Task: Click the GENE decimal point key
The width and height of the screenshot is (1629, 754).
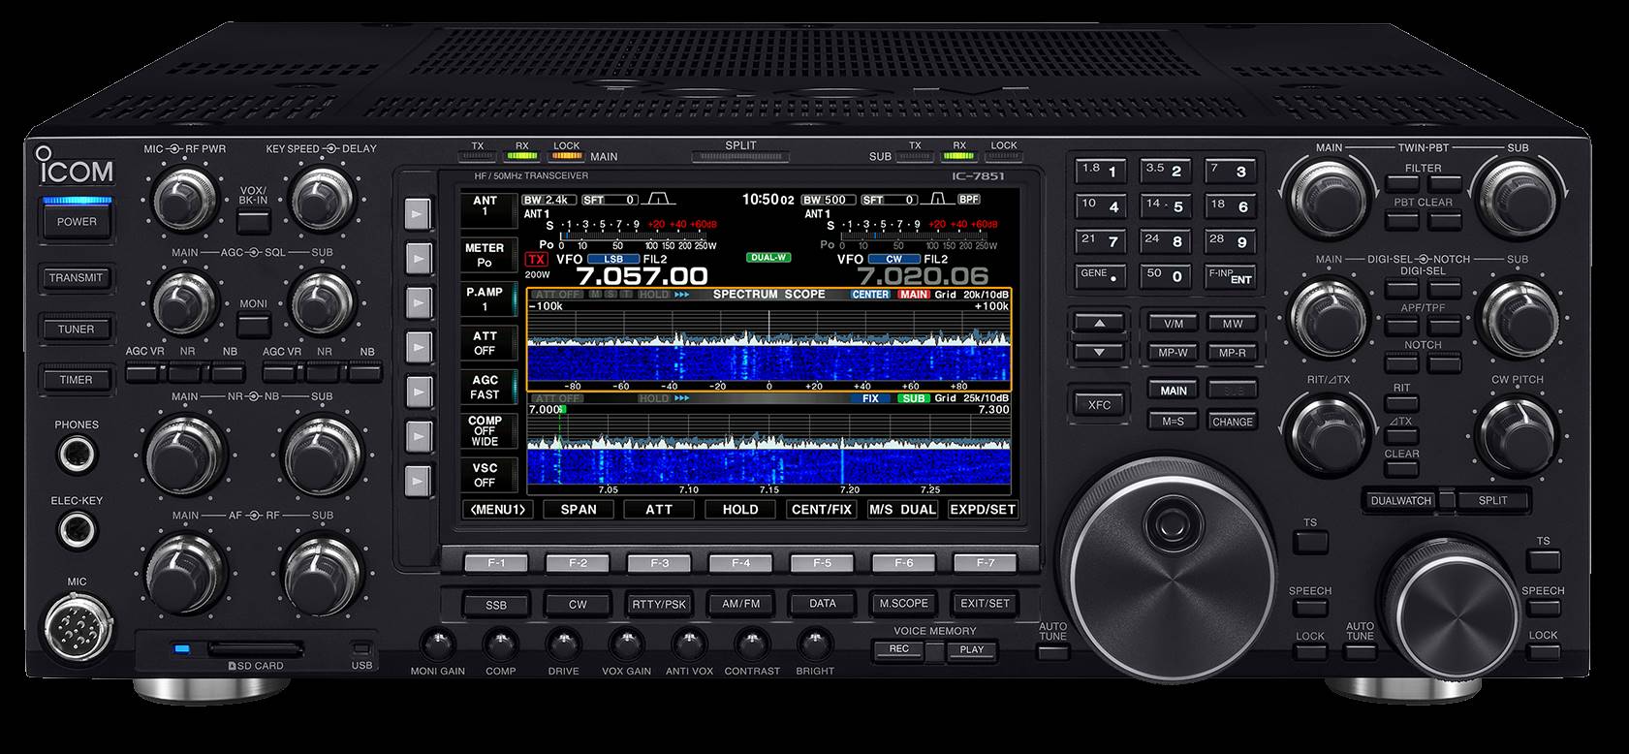Action: pyautogui.click(x=1102, y=276)
